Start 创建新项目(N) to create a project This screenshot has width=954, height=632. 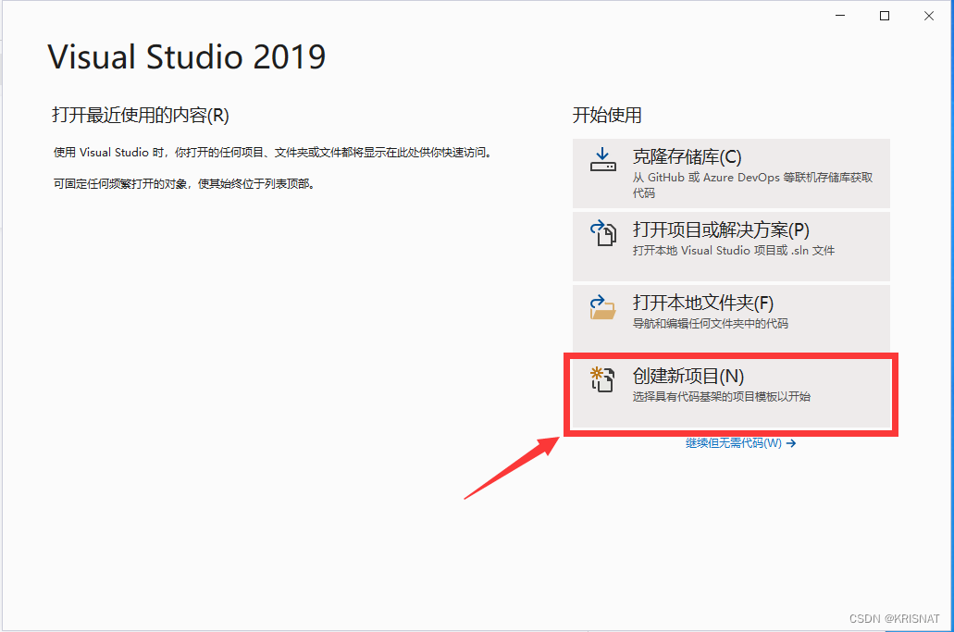(688, 377)
